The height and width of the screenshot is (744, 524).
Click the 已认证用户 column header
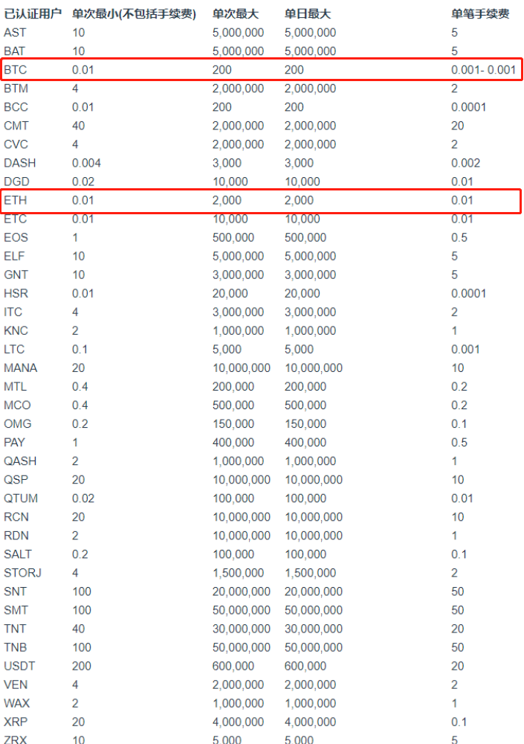pyautogui.click(x=33, y=14)
